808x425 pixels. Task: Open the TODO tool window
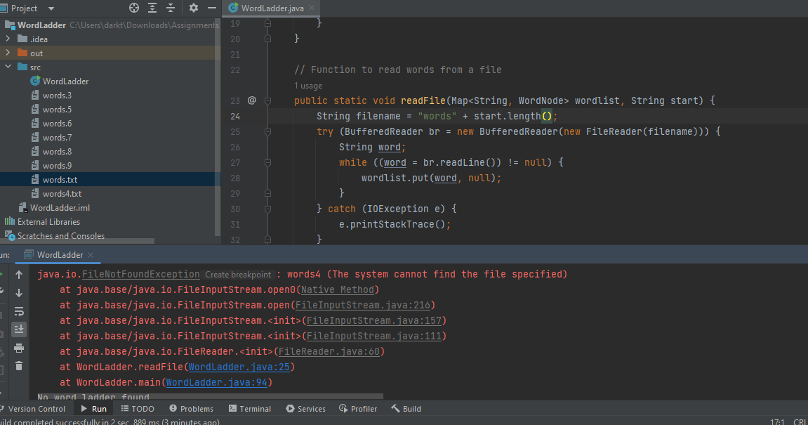138,408
